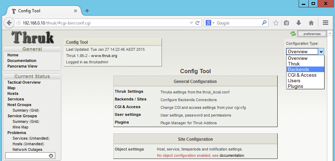This screenshot has height=161, width=335.
Task: Open the bookmarks list icon
Action: coord(286,23)
